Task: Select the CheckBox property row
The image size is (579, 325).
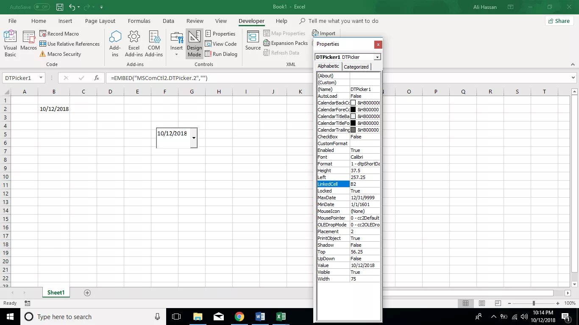Action: [348, 137]
